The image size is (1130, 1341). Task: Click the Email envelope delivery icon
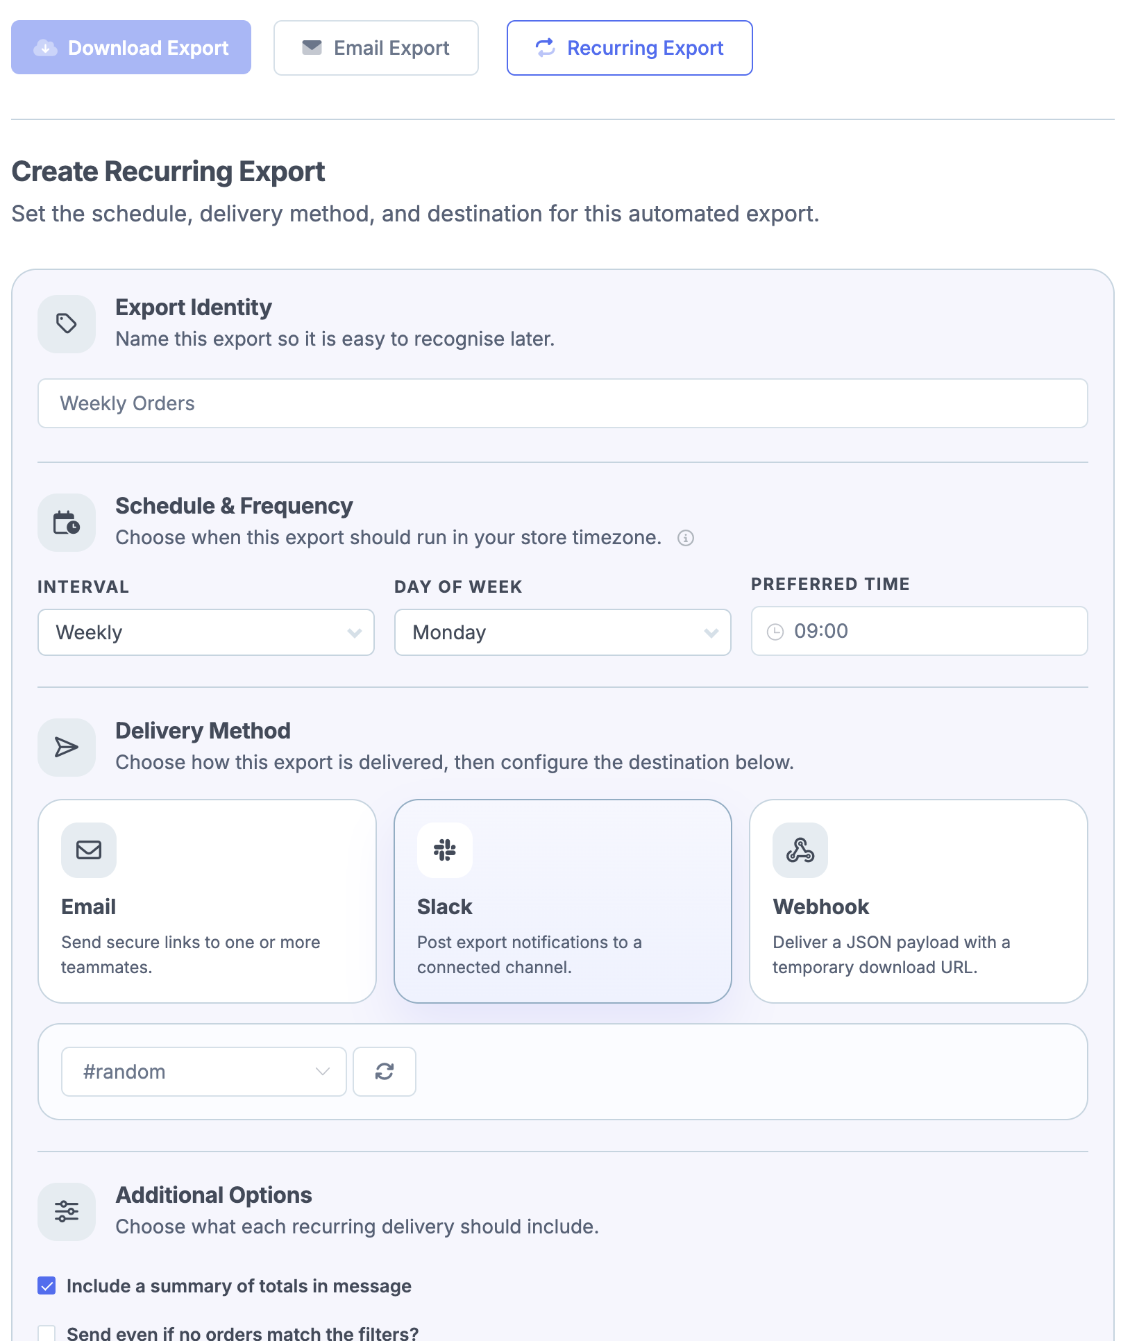point(88,850)
